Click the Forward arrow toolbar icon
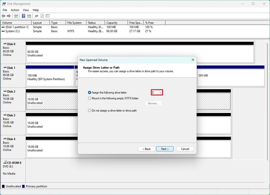270x195 pixels. (9, 16)
